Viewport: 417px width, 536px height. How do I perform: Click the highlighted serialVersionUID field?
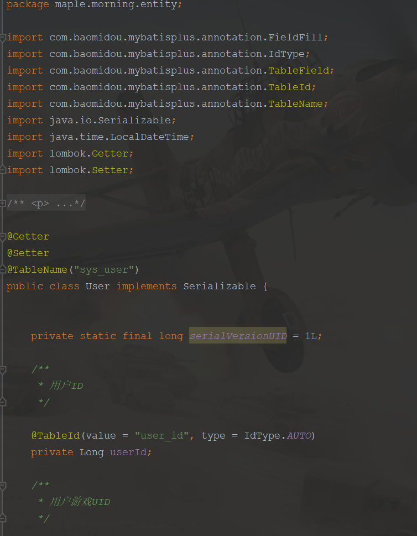[238, 336]
